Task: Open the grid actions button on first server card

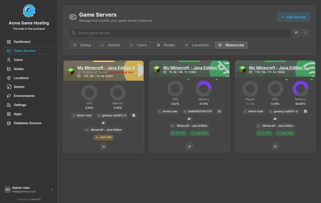Action: pos(103,146)
